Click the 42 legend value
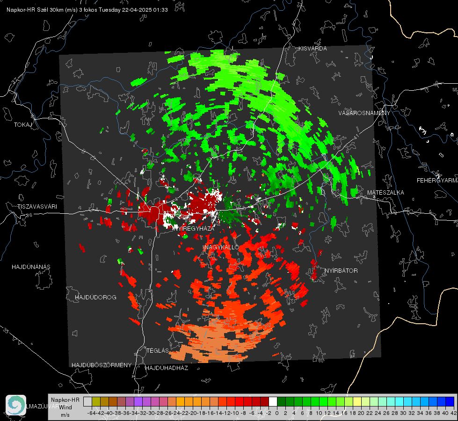The width and height of the screenshot is (458, 421). coord(454,413)
